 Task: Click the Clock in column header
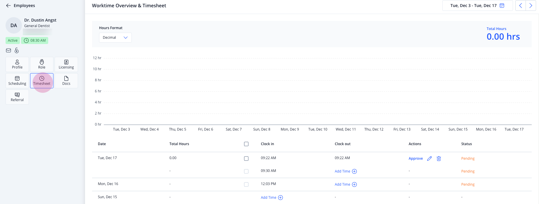[x=267, y=144]
